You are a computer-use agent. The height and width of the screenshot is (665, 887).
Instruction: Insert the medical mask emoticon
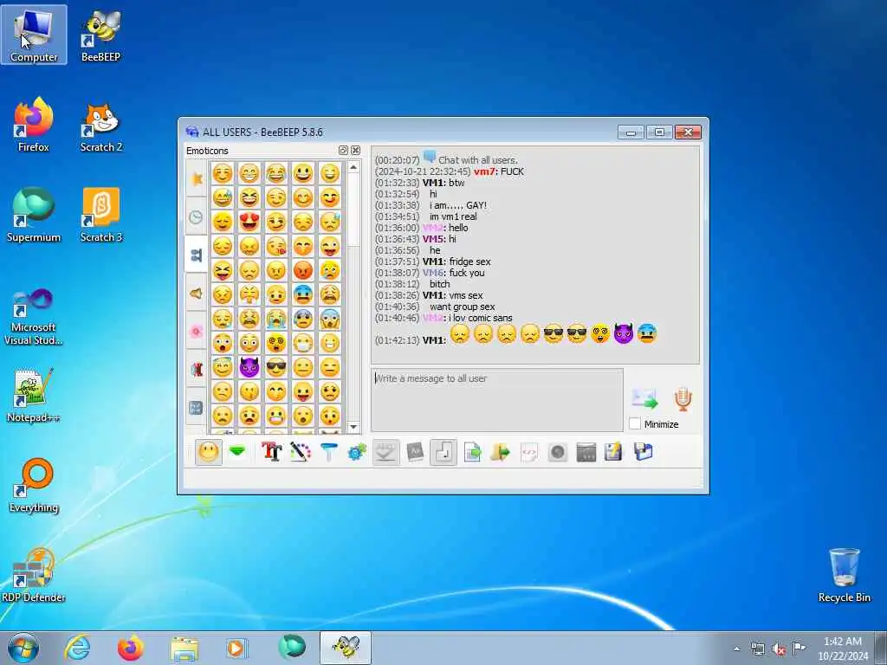[x=303, y=343]
